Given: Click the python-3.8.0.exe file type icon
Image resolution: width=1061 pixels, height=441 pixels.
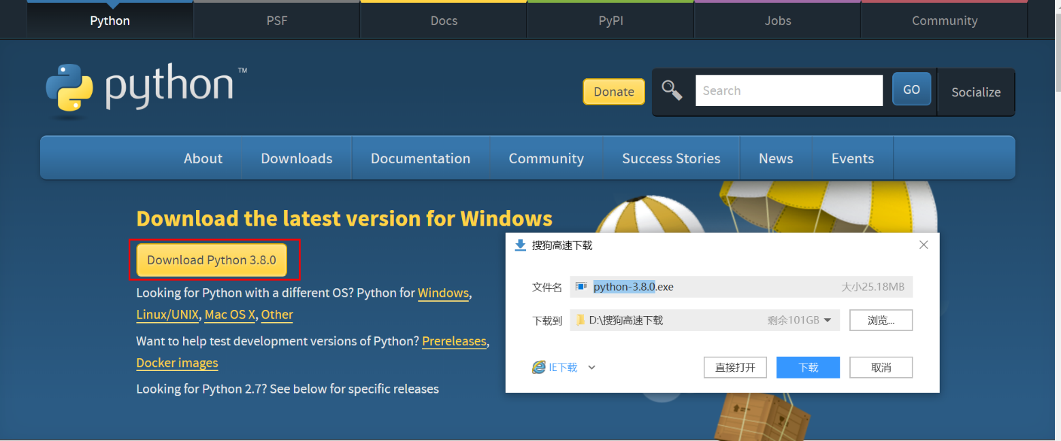Looking at the screenshot, I should (x=581, y=287).
